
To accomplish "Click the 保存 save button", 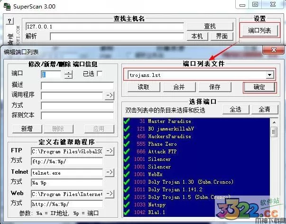I will tap(215, 87).
